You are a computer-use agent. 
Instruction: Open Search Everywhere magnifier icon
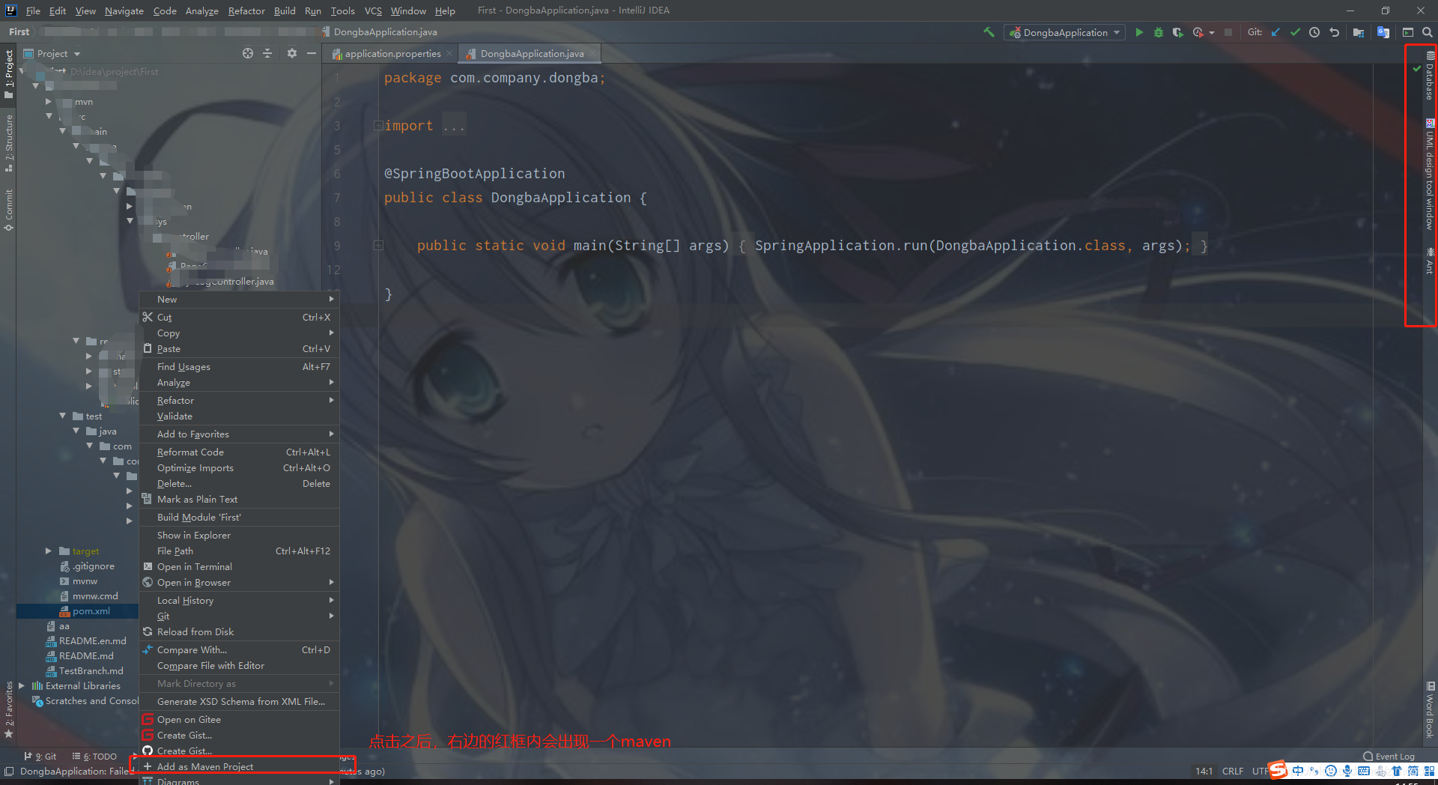pos(1428,32)
